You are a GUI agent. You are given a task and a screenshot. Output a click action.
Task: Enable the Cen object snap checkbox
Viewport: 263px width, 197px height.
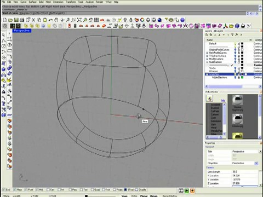coord(48,190)
